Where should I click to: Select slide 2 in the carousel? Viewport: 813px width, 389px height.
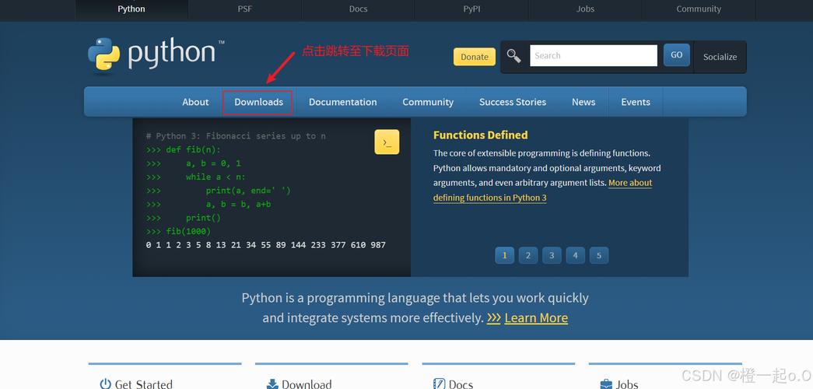click(527, 255)
